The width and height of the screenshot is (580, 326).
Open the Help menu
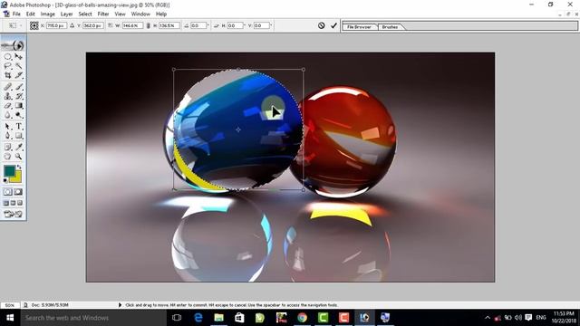point(161,14)
